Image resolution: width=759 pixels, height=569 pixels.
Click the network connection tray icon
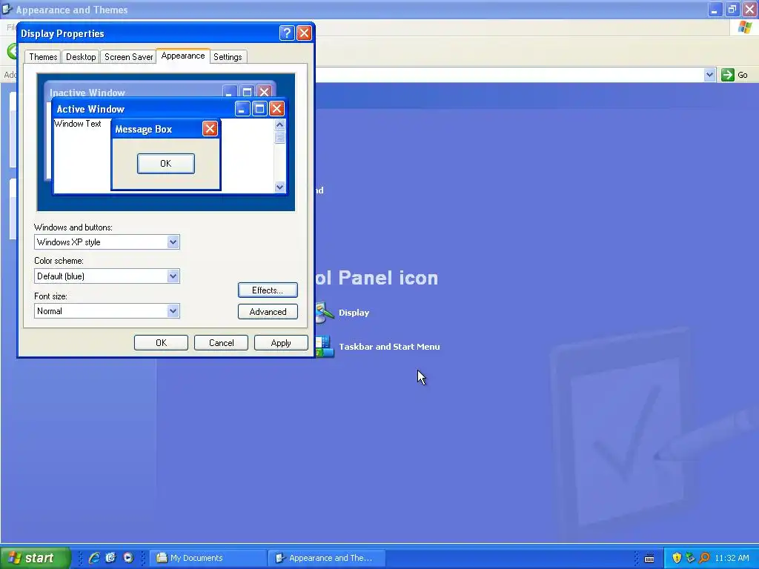690,558
